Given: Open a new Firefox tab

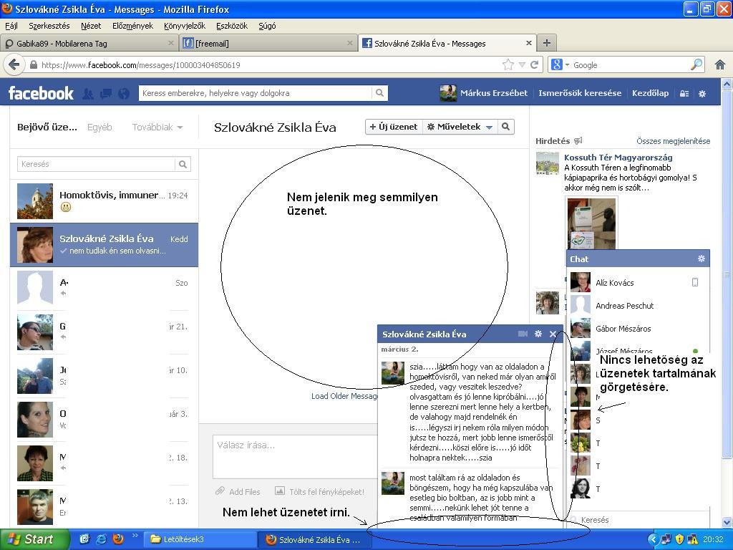Looking at the screenshot, I should tap(546, 44).
